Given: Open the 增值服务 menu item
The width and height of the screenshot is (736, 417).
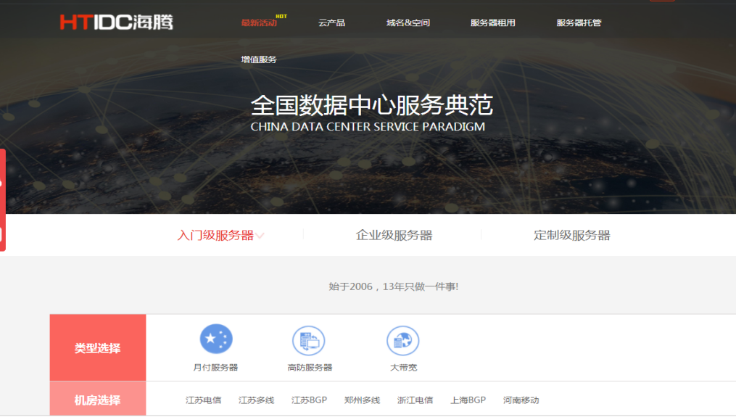Looking at the screenshot, I should (259, 59).
